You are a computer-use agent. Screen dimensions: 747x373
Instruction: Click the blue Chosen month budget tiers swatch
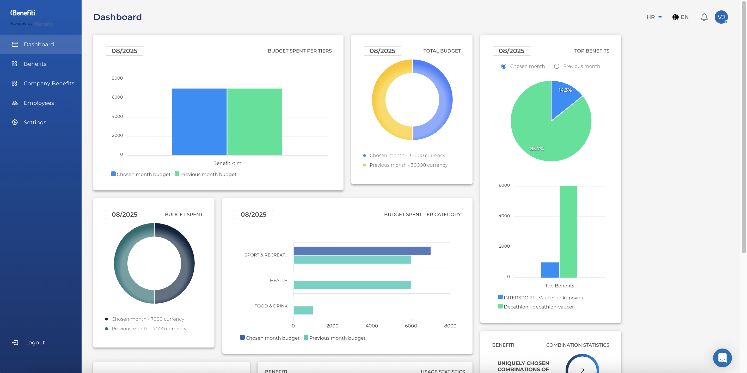113,174
